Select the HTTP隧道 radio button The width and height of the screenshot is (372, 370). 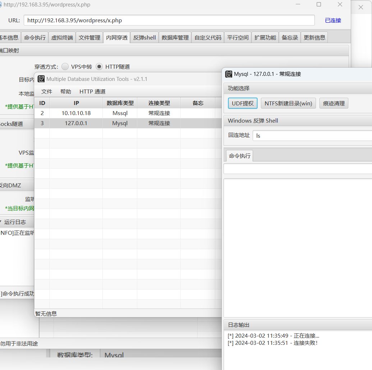pos(99,67)
